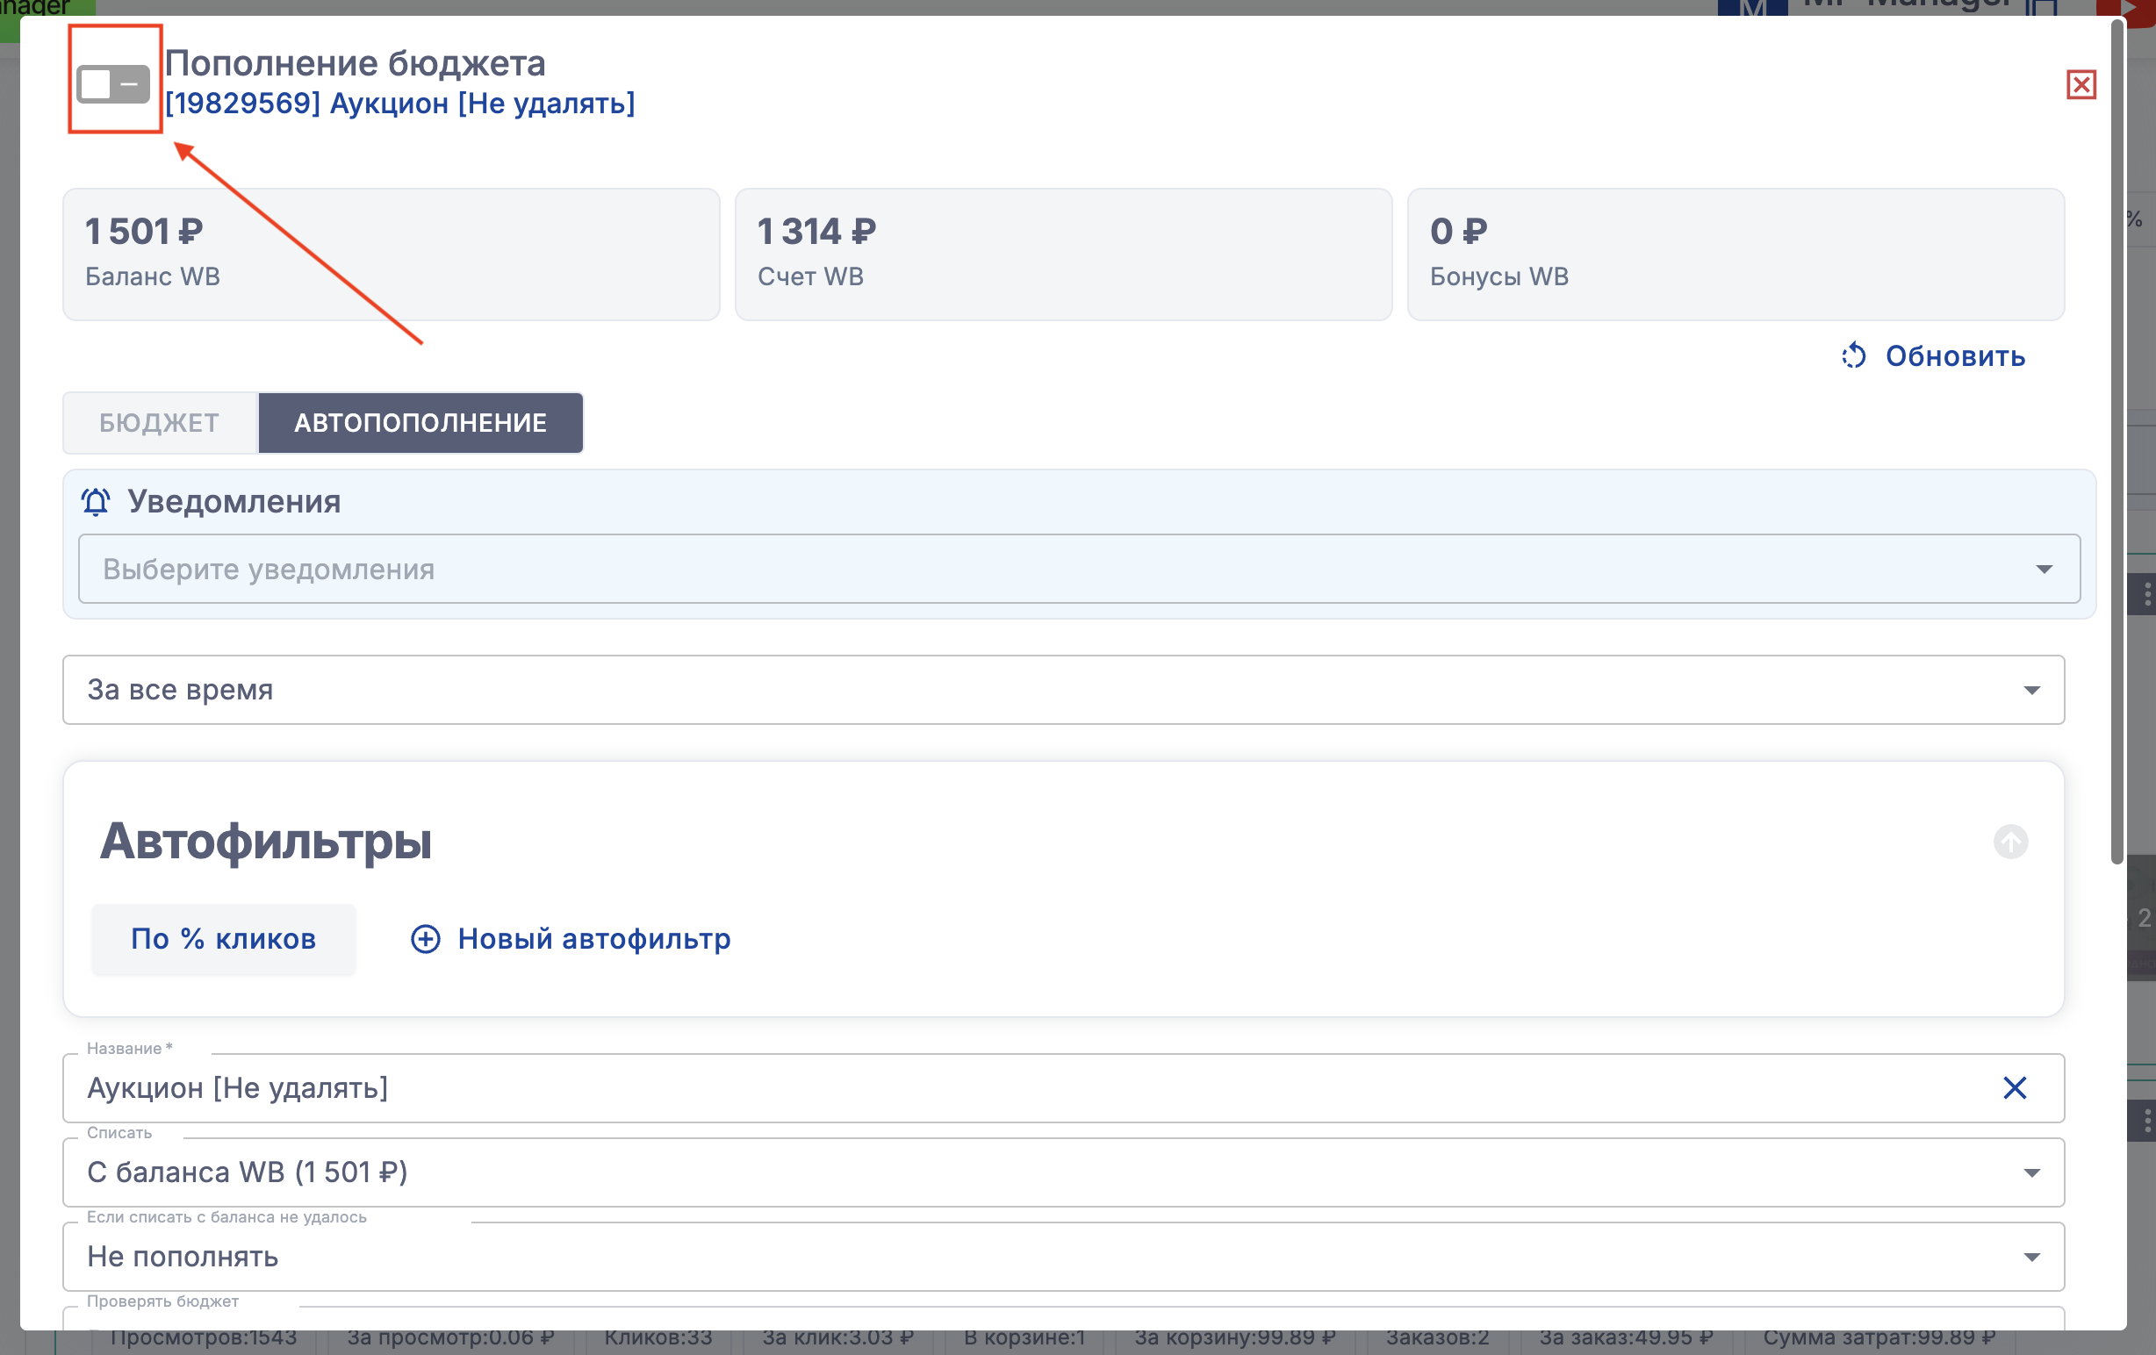
Task: Click the grey up-arrow circle in Автофильтры
Action: [2010, 842]
